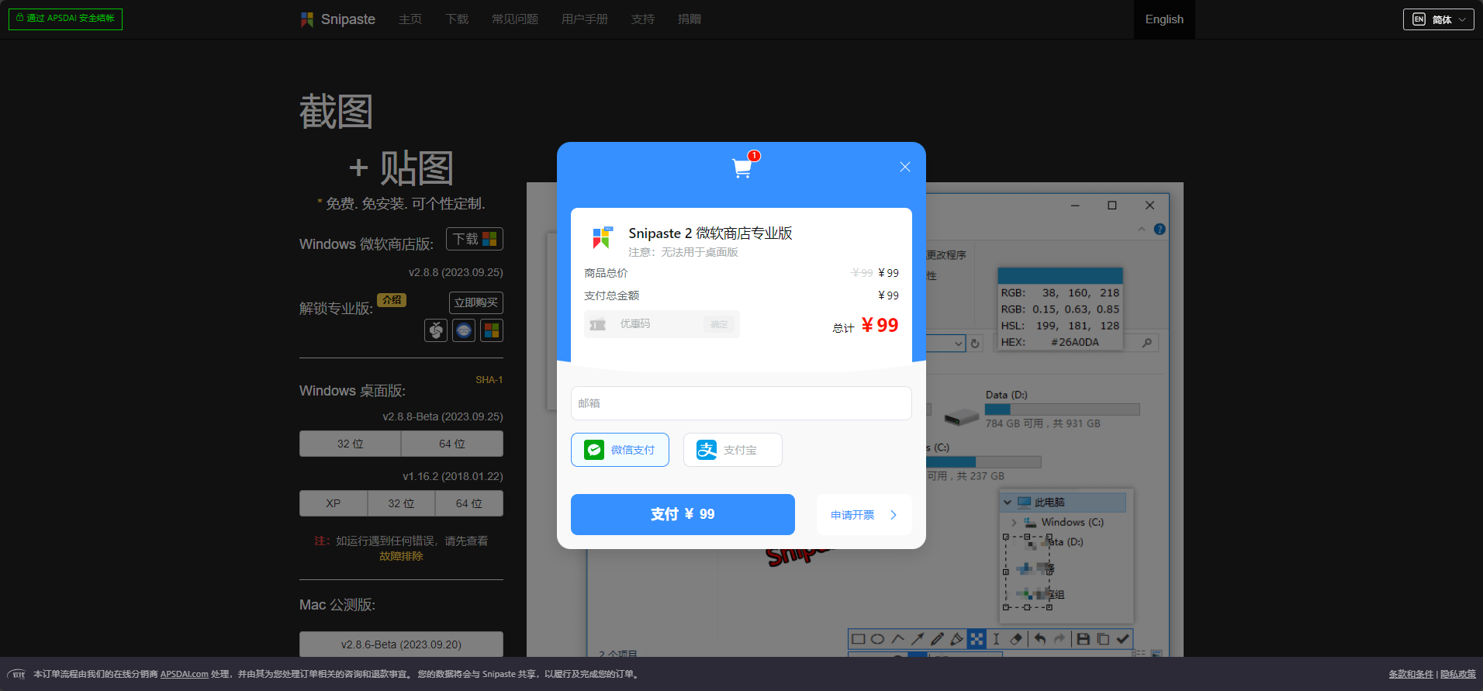This screenshot has height=691, width=1483.
Task: Open the 简体 language dropdown
Action: 1439,19
